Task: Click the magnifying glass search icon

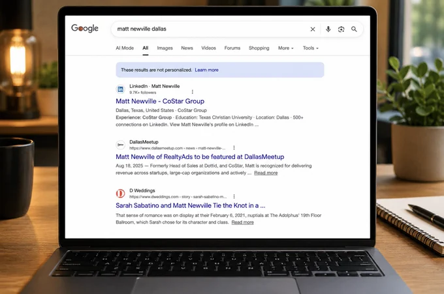Action: pos(354,29)
